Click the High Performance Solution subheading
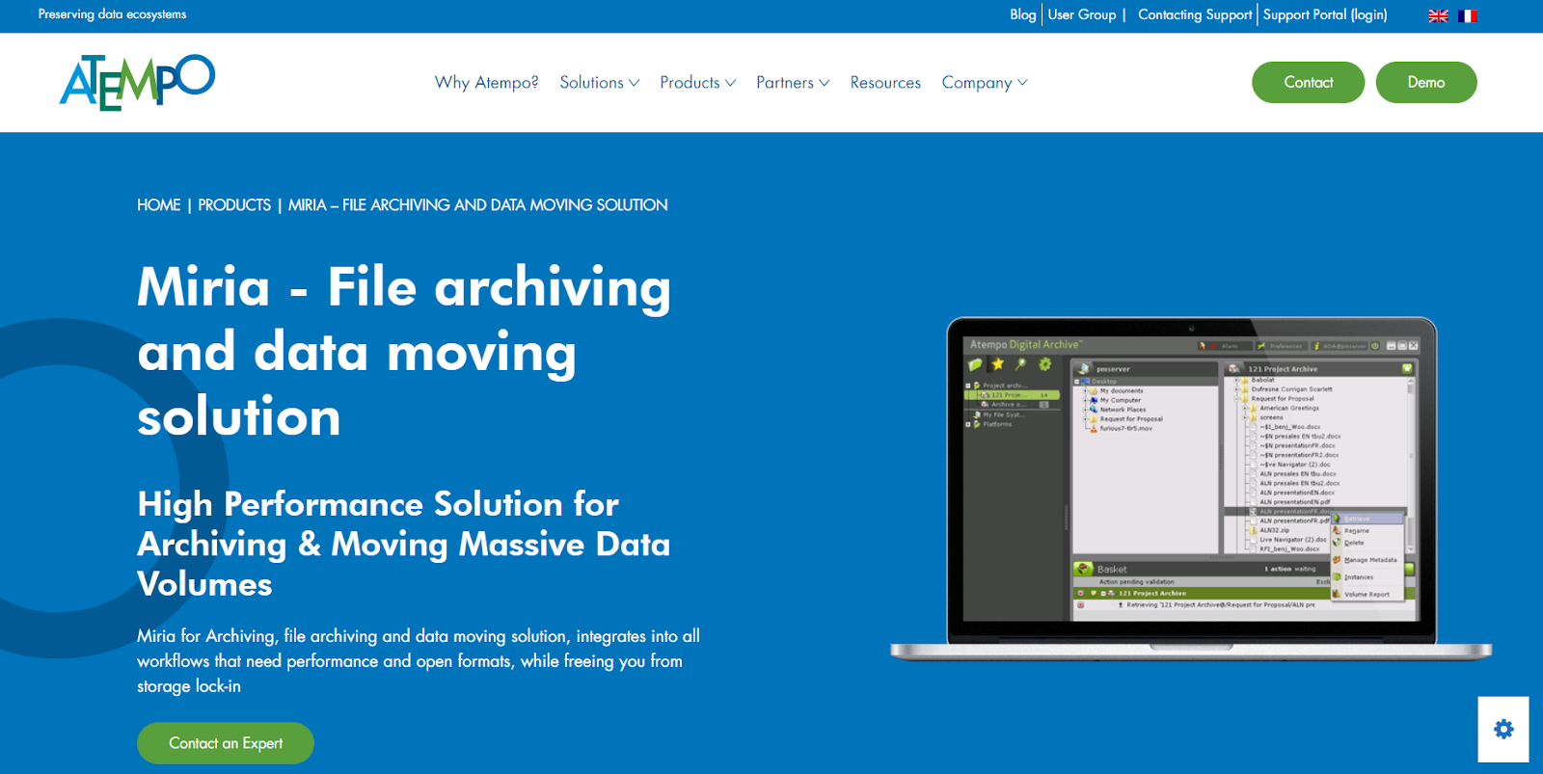The height and width of the screenshot is (774, 1543). (403, 544)
